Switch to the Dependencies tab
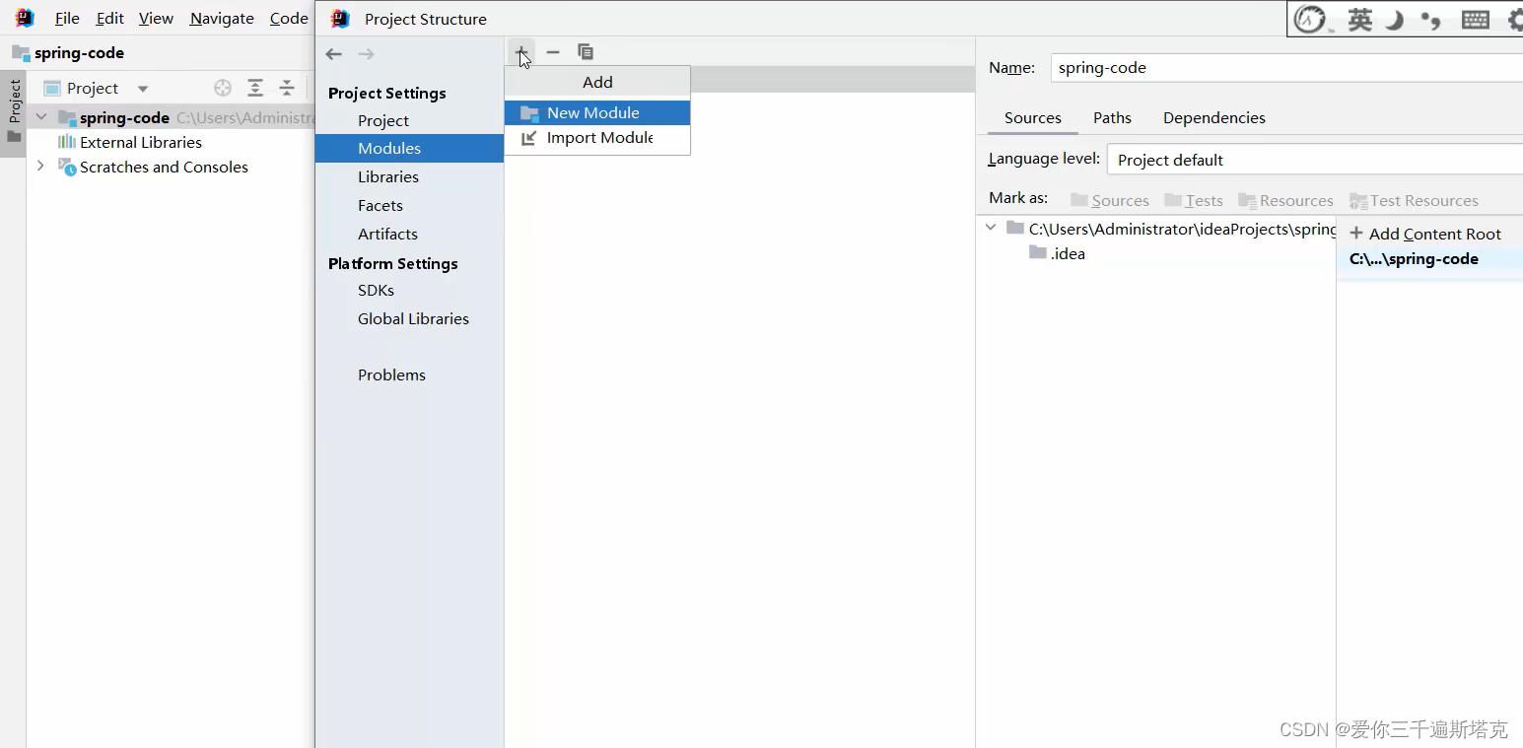 click(x=1214, y=117)
